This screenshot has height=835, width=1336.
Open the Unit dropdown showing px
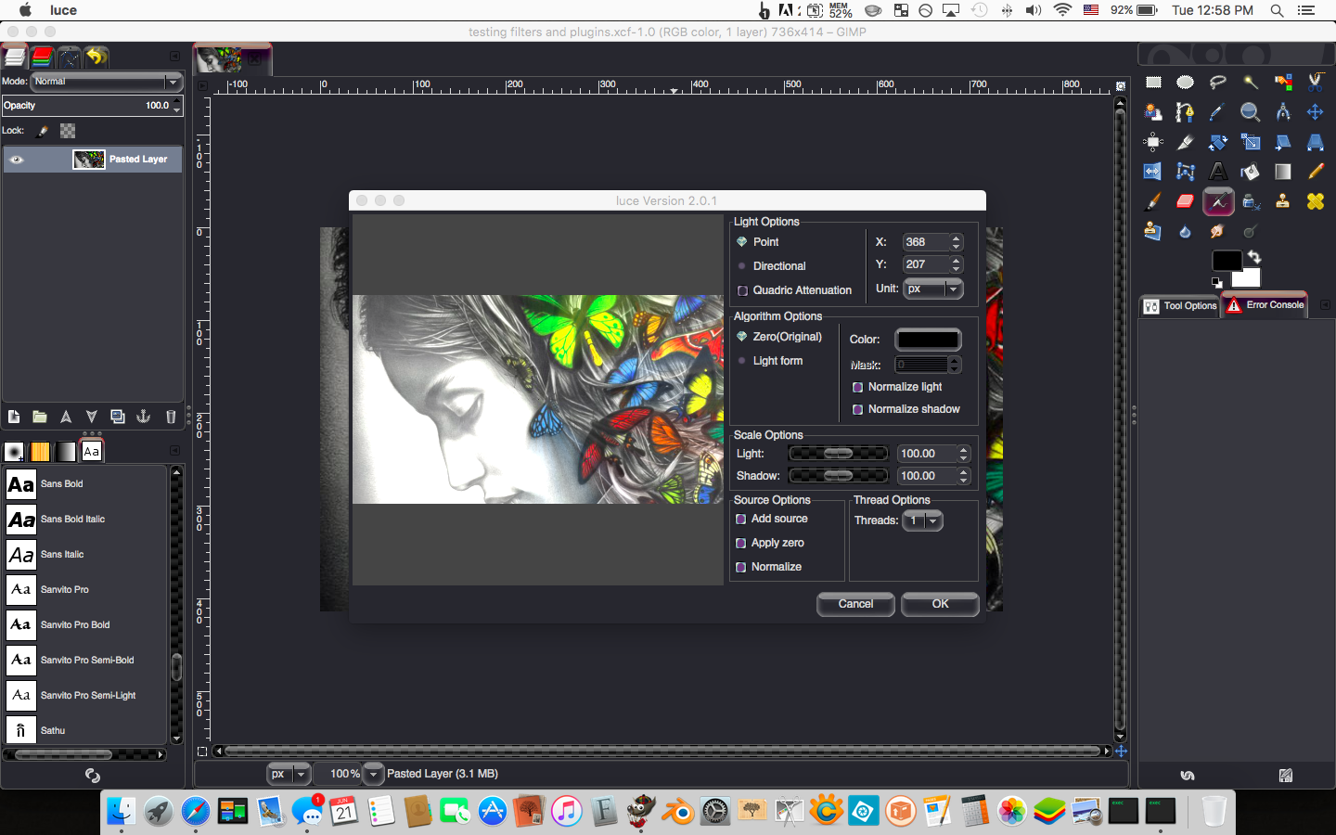(932, 289)
